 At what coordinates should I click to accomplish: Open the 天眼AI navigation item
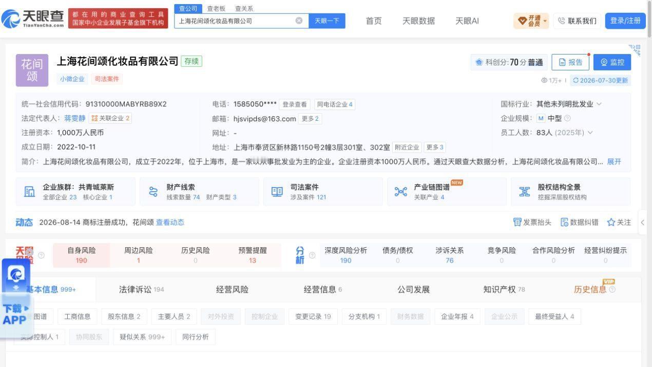467,21
